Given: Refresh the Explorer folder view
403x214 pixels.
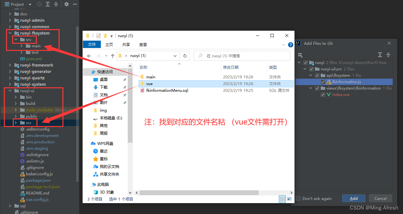Looking at the screenshot, I should click(x=185, y=56).
